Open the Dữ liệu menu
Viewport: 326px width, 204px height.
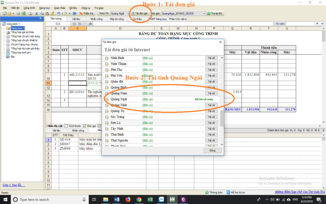[x=73, y=7]
